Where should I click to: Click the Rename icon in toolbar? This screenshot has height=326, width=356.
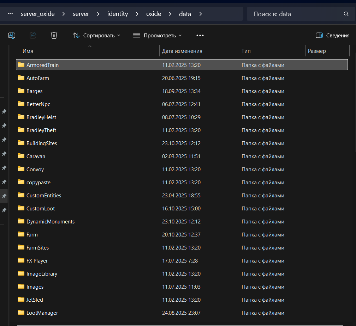coord(12,35)
